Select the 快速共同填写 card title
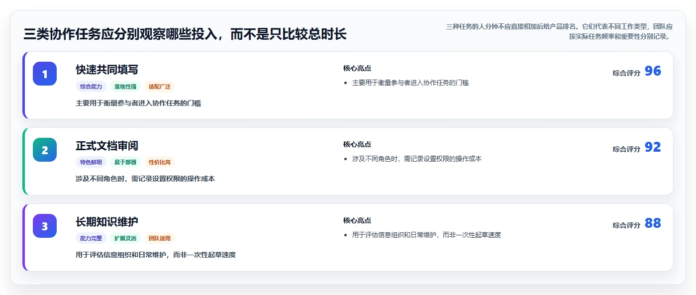 pyautogui.click(x=107, y=70)
